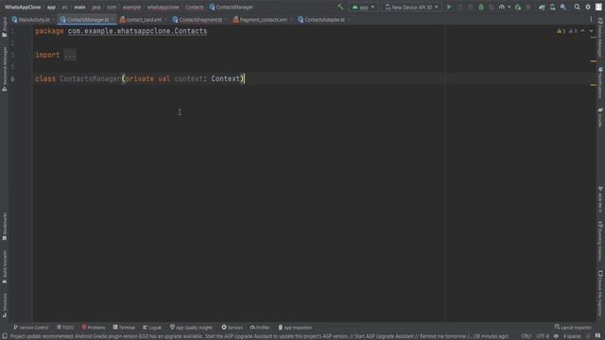Open the Logcat tool window

coord(152,328)
